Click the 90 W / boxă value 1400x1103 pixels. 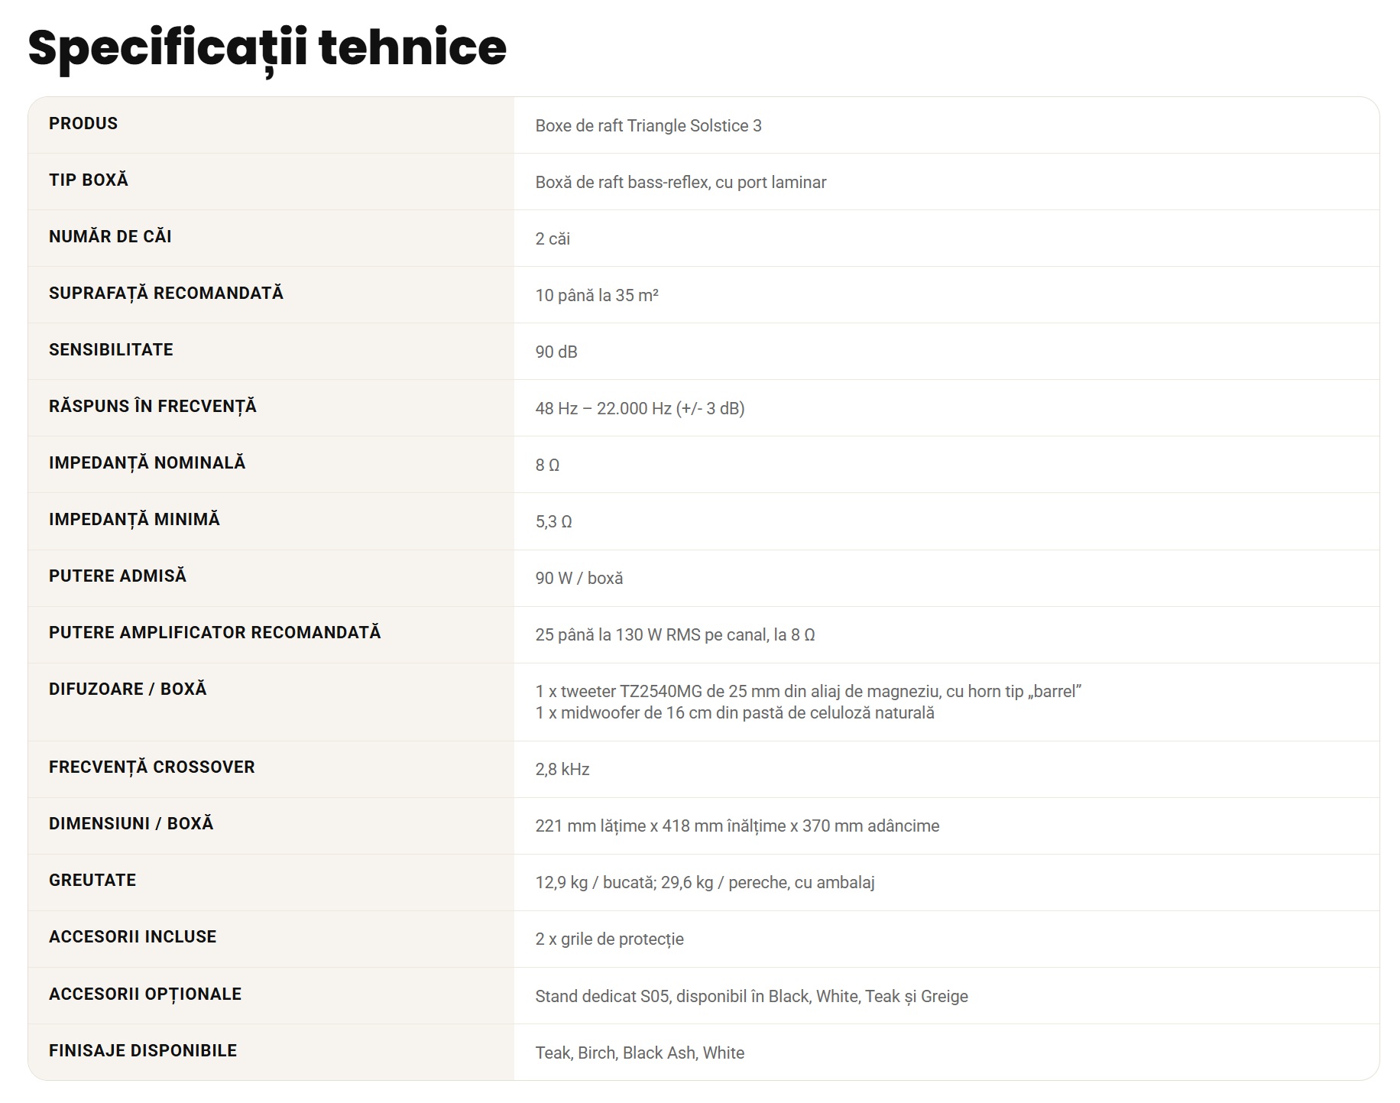click(579, 578)
